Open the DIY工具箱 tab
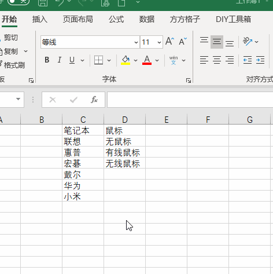This screenshot has width=273, height=274. click(x=233, y=19)
